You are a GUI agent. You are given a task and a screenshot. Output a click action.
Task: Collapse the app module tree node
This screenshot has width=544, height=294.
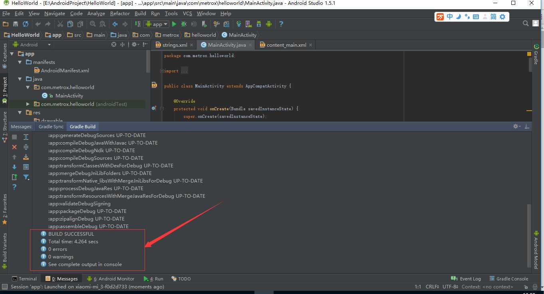click(x=12, y=54)
